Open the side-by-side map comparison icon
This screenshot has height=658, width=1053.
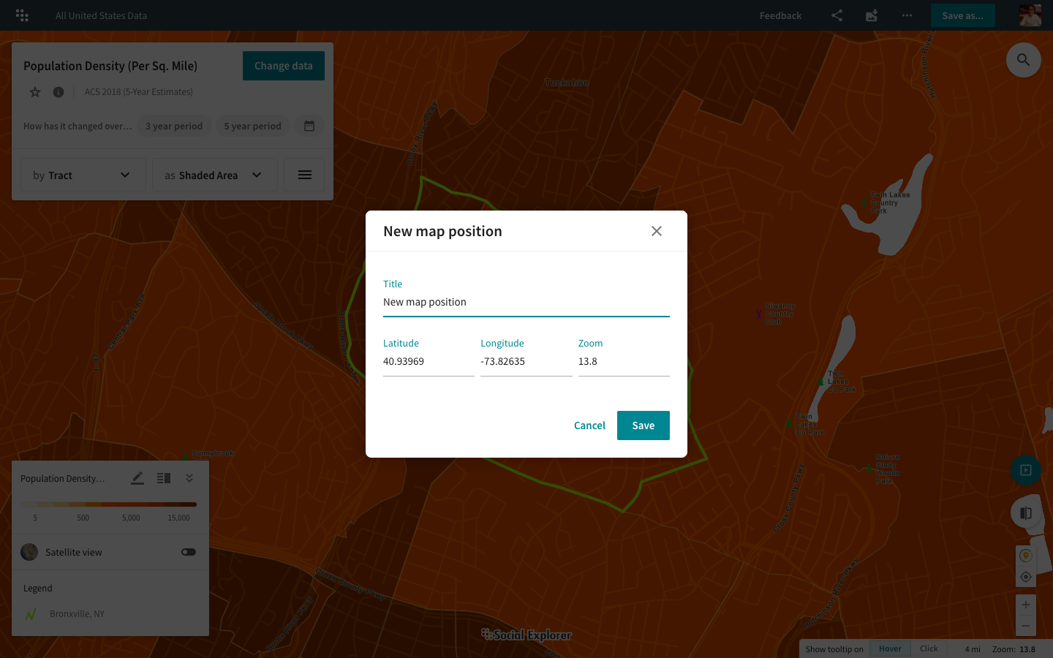(1026, 513)
